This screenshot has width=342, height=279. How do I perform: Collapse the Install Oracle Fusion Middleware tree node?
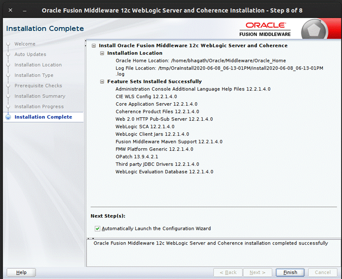[94, 46]
